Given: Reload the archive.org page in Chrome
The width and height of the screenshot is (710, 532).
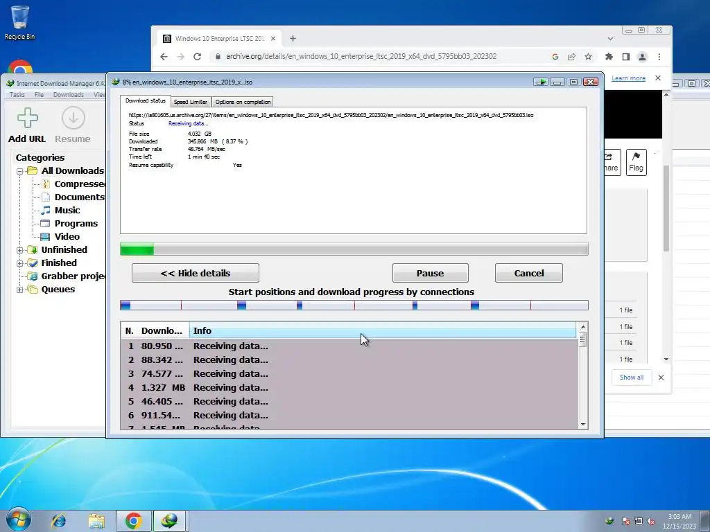Looking at the screenshot, I should point(197,57).
